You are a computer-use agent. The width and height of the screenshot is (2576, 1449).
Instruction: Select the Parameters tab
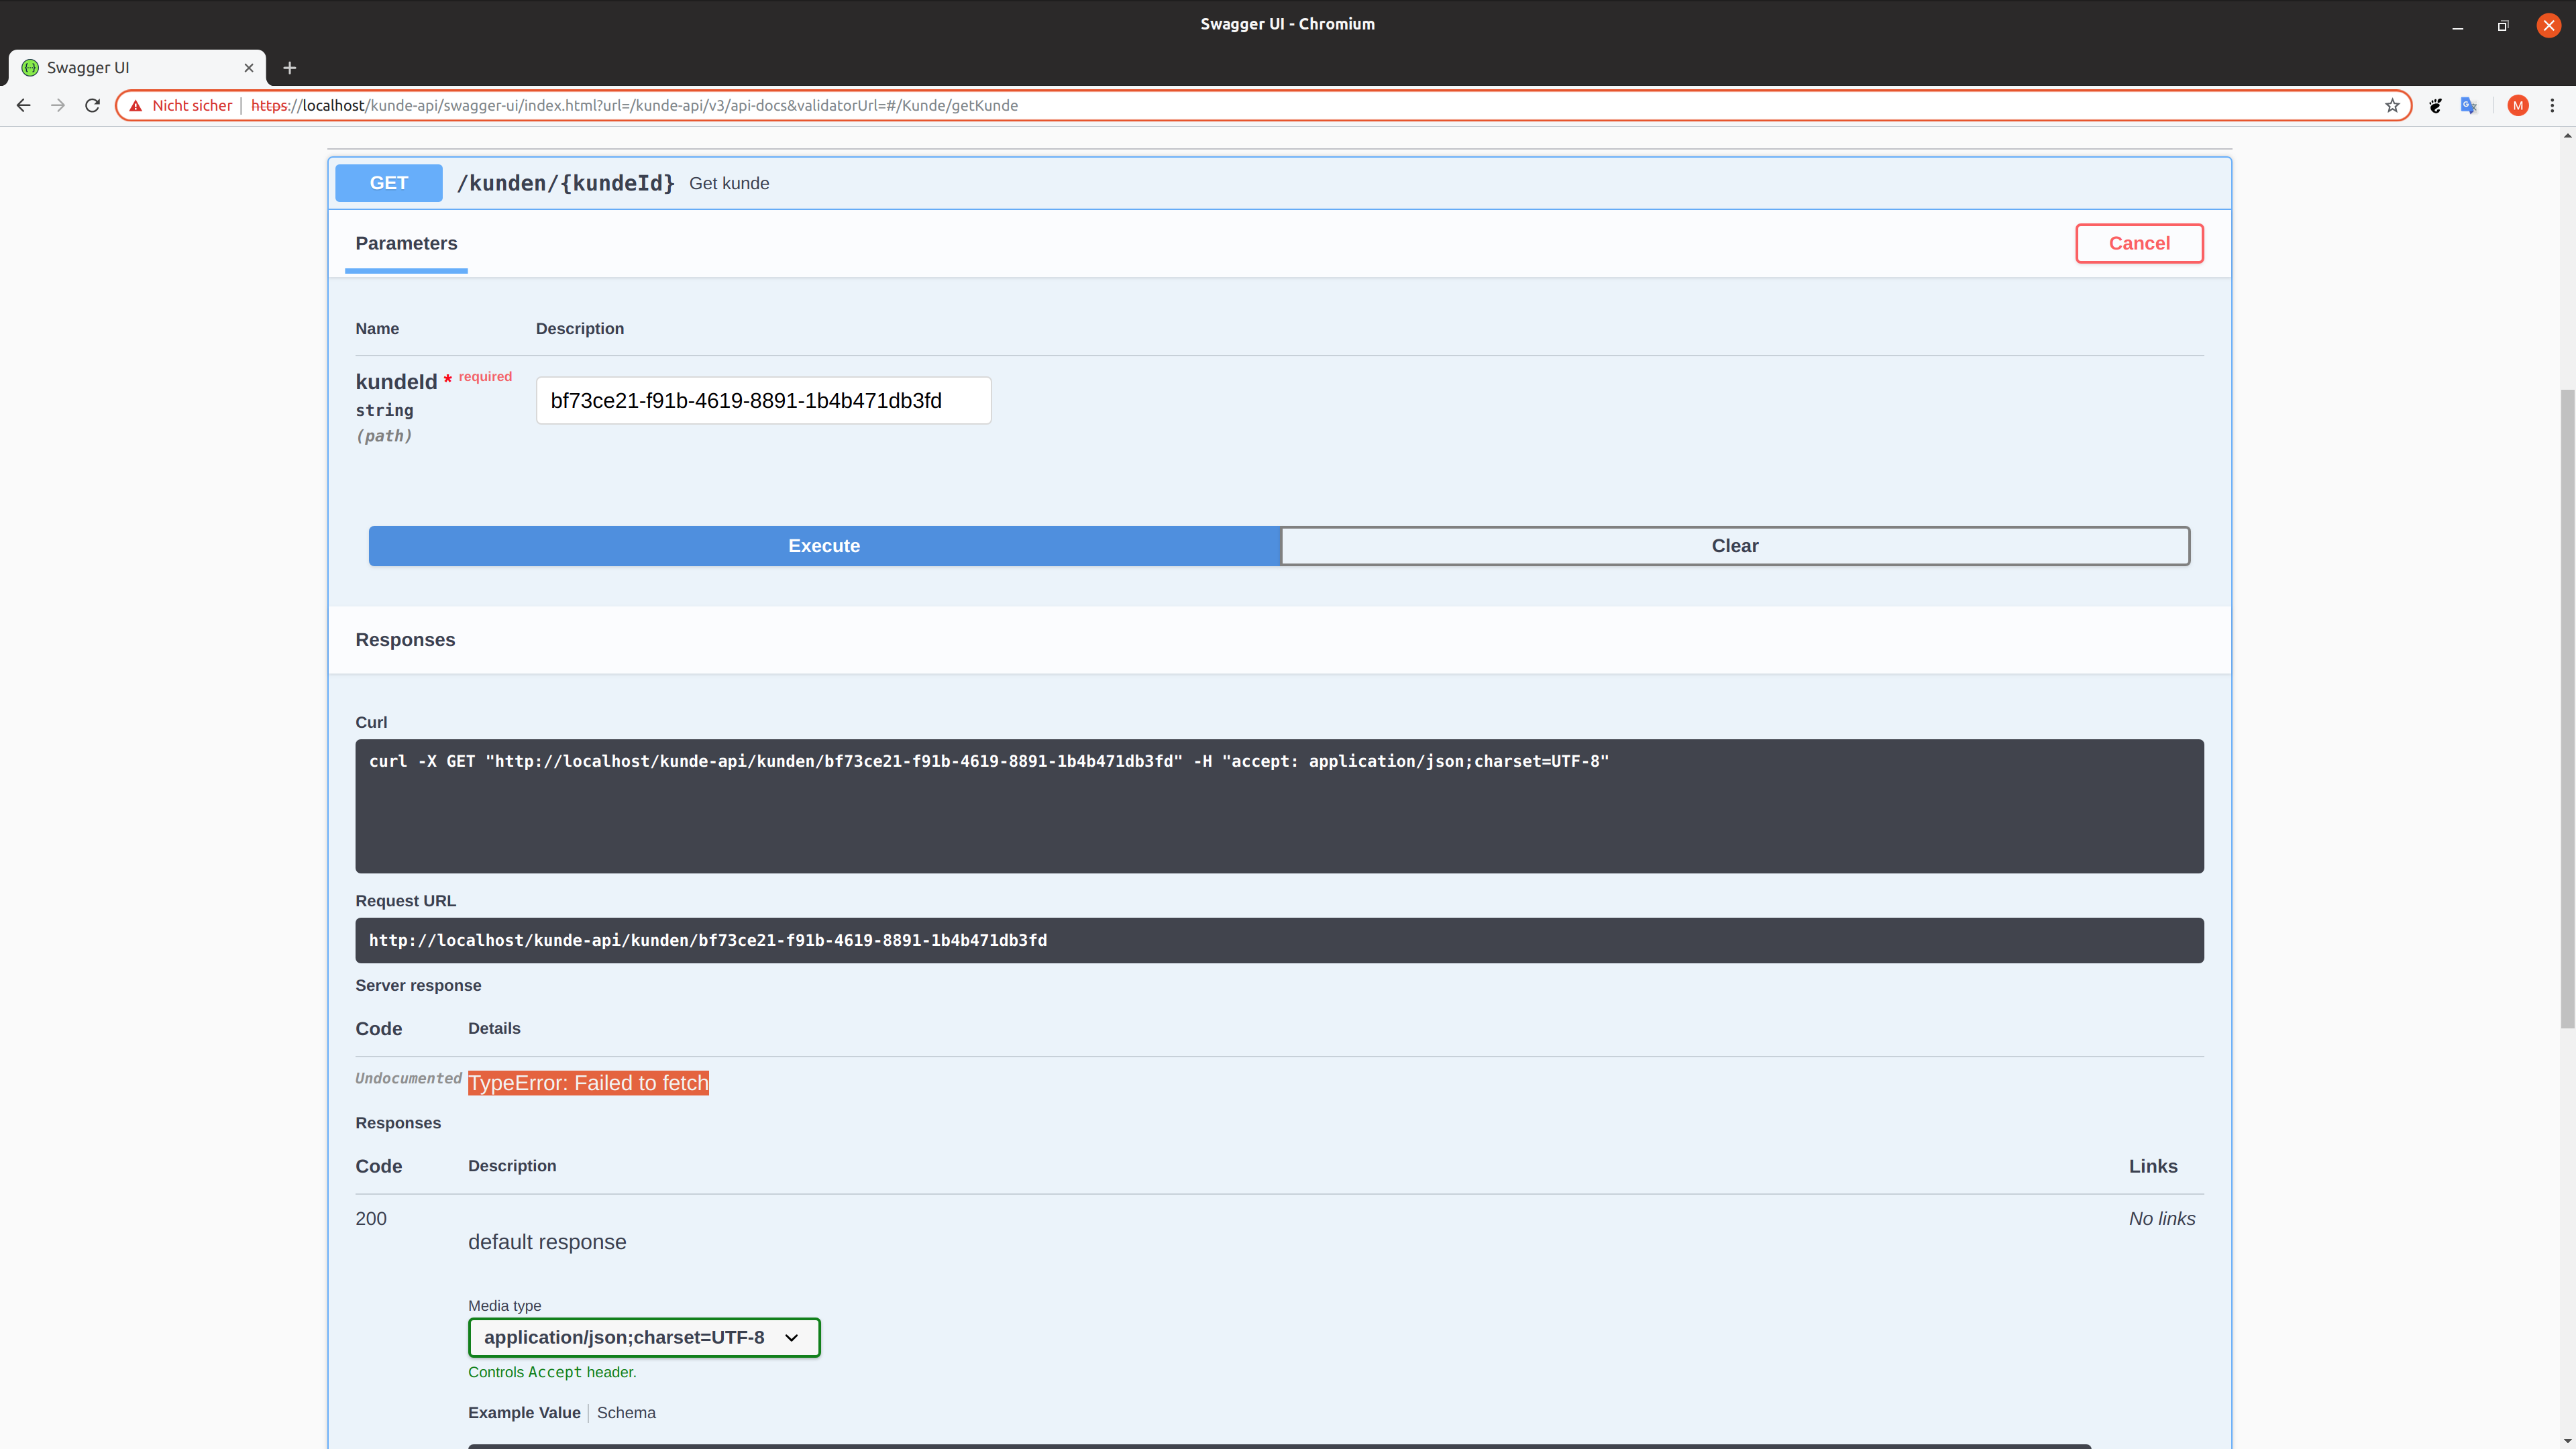pyautogui.click(x=406, y=243)
